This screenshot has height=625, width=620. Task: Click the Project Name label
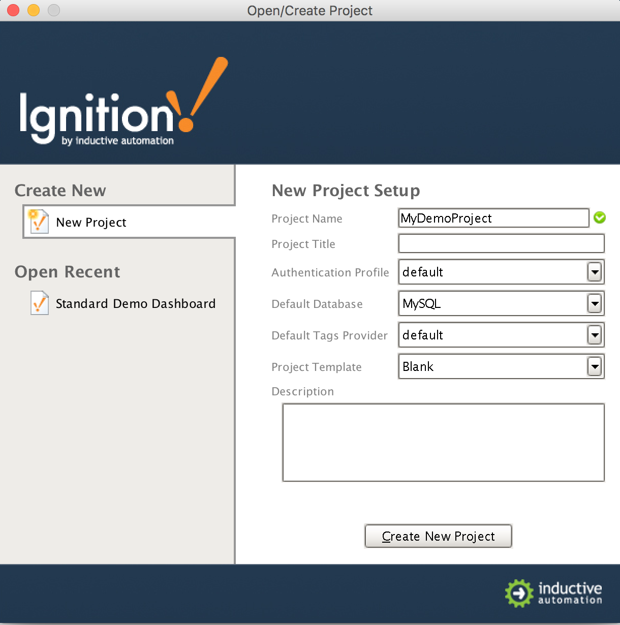(x=307, y=219)
